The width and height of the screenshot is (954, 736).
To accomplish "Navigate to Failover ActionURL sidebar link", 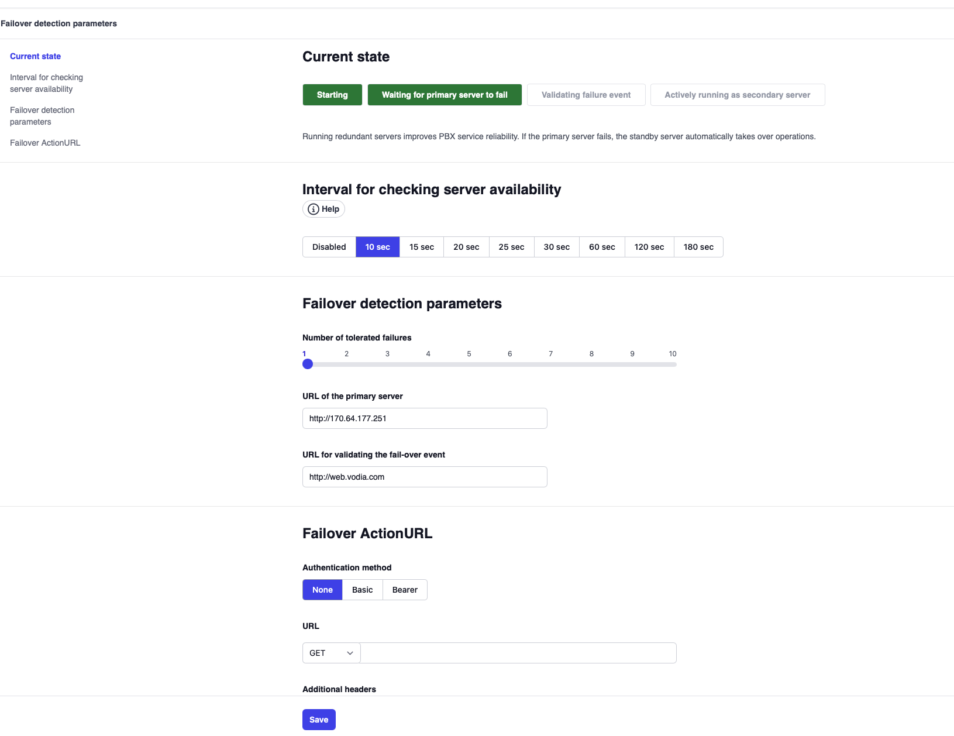I will [45, 143].
